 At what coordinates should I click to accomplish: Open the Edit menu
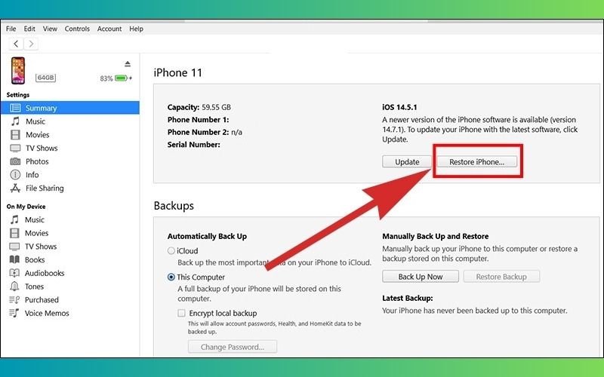coord(29,29)
